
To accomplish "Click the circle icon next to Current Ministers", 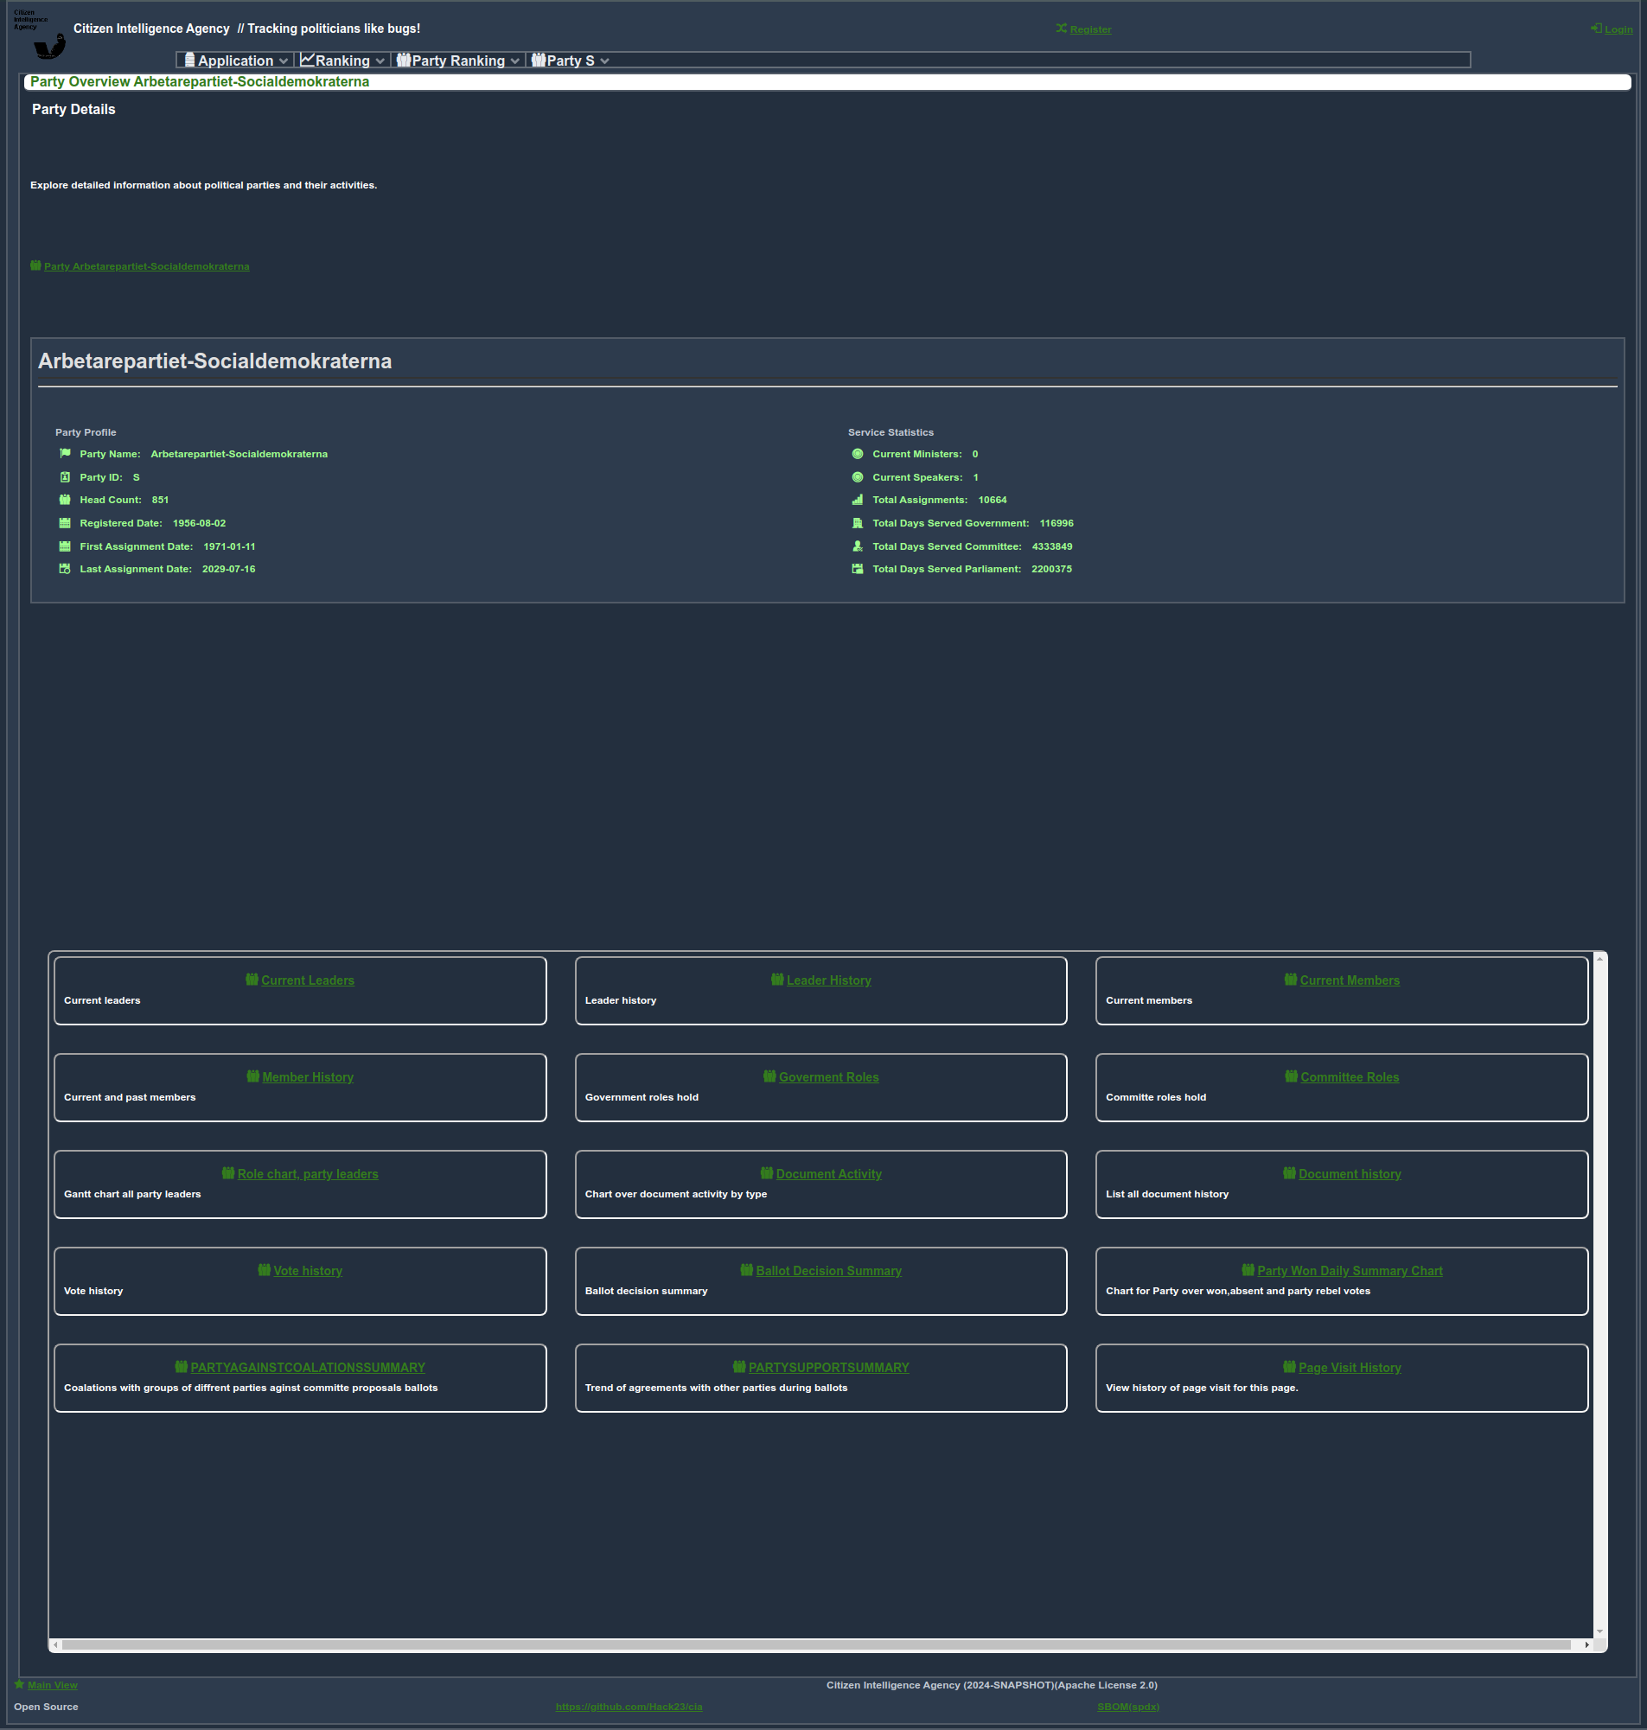I will pyautogui.click(x=858, y=454).
